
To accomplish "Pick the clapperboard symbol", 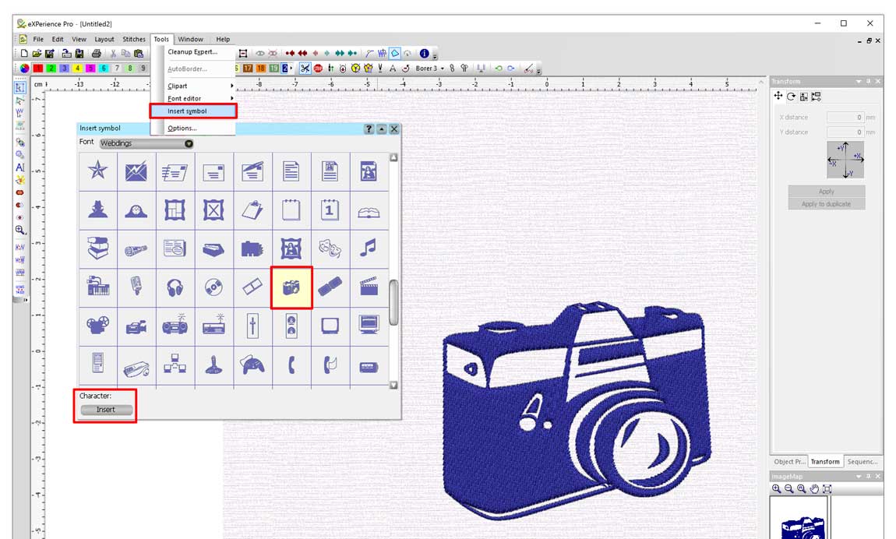I will coord(369,287).
